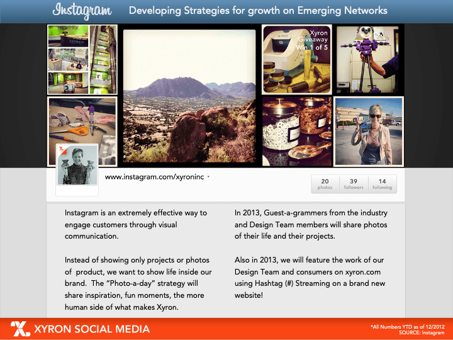Image resolution: width=453 pixels, height=340 pixels.
Task: Open the Xyron profile avatar picture
Action: 77,165
